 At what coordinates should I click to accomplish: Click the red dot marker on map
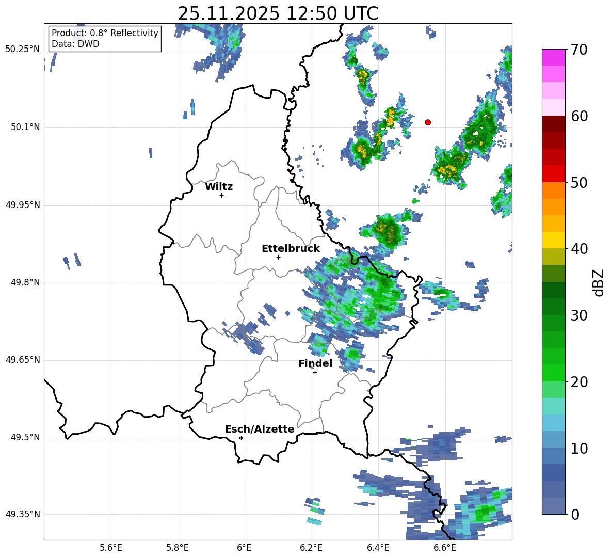pyautogui.click(x=428, y=122)
